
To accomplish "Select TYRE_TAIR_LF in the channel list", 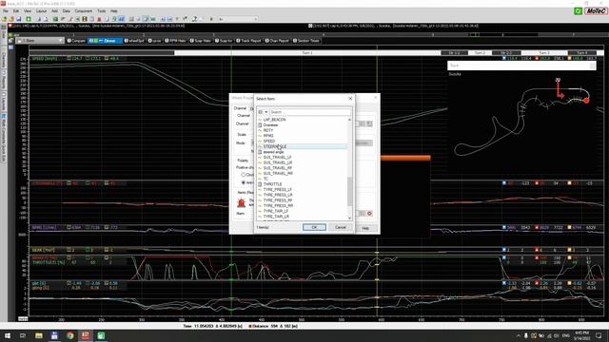I will (276, 211).
